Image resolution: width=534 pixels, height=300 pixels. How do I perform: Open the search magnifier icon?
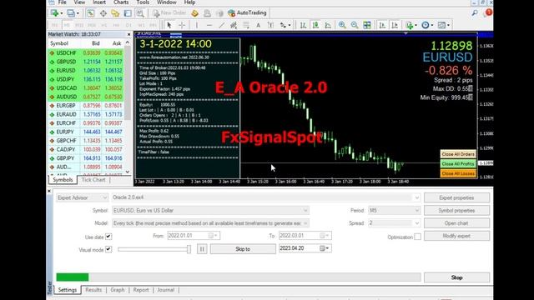475,13
